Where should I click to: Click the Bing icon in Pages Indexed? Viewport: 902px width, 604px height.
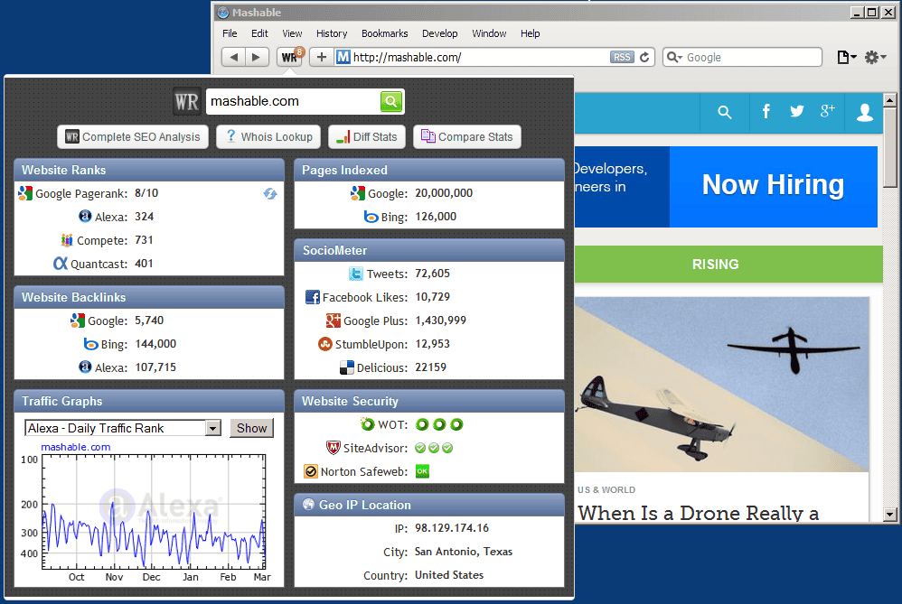(371, 217)
